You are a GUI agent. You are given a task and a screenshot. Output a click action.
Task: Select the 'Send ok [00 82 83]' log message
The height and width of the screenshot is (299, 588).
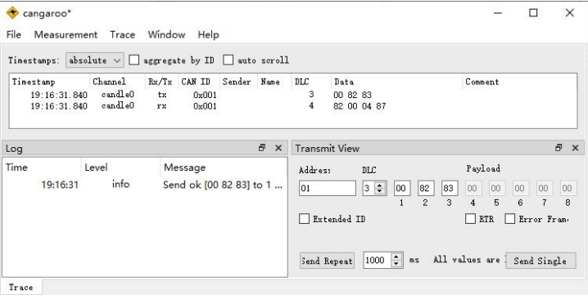(223, 185)
